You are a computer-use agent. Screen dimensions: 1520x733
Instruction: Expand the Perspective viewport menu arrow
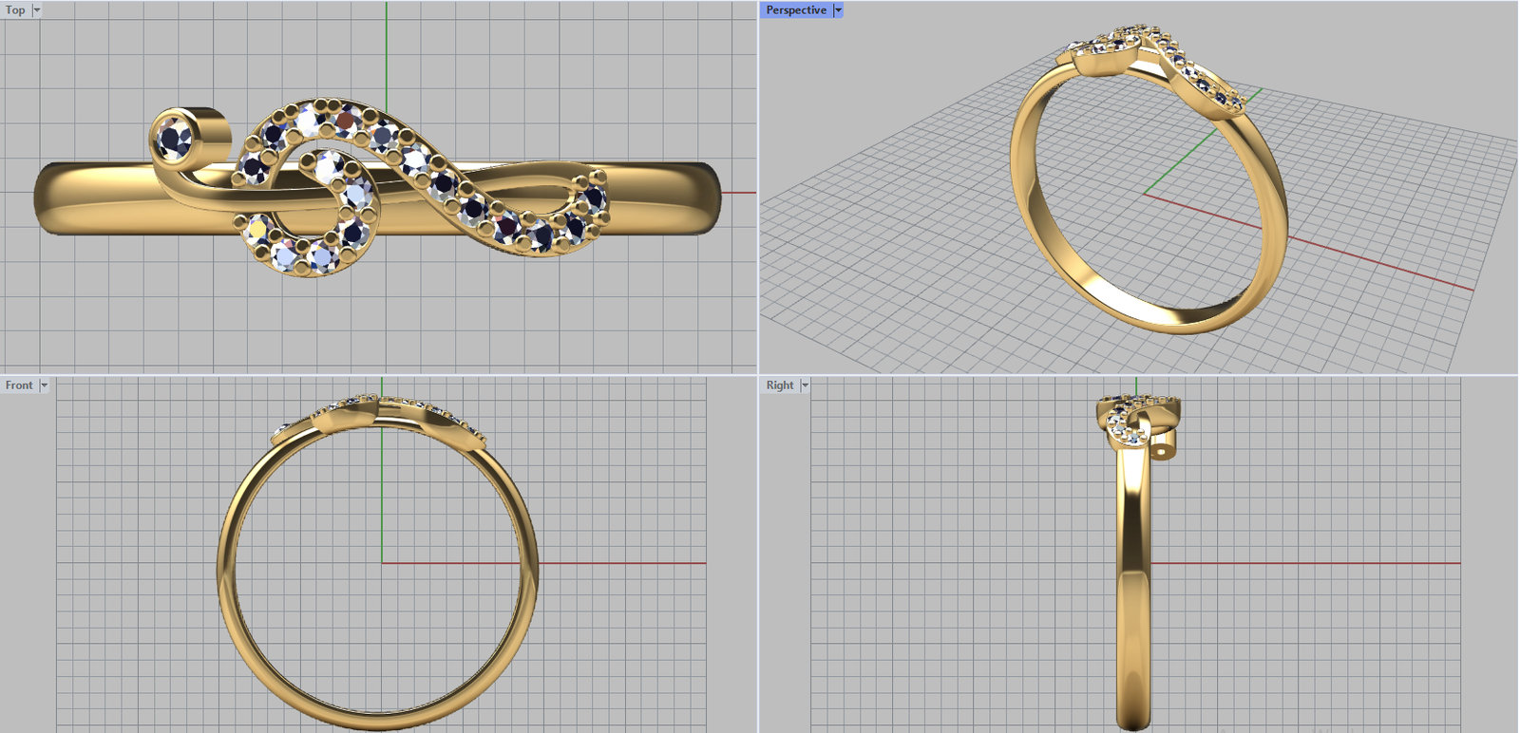click(x=838, y=10)
